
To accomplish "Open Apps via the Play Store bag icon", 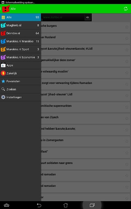I will [x=3, y=65].
